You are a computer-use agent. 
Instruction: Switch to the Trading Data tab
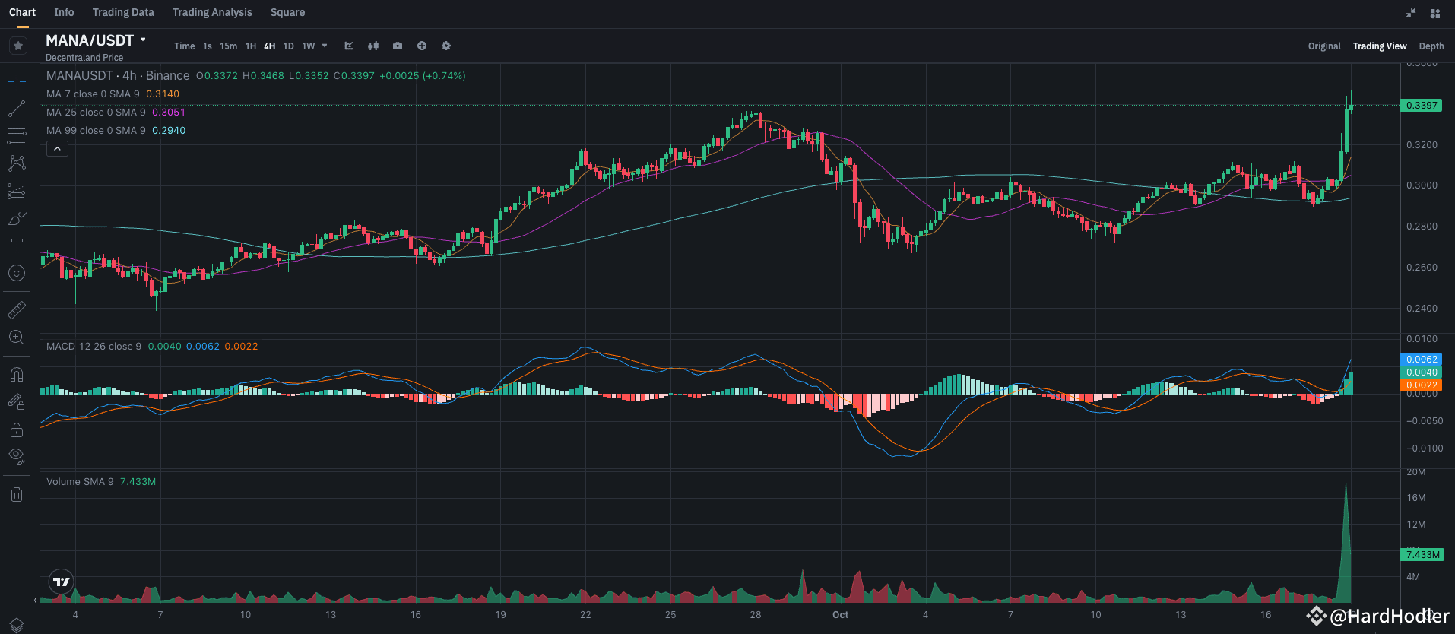pyautogui.click(x=123, y=12)
